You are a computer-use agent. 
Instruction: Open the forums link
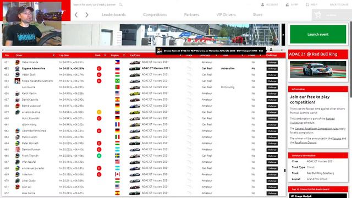pos(337,139)
